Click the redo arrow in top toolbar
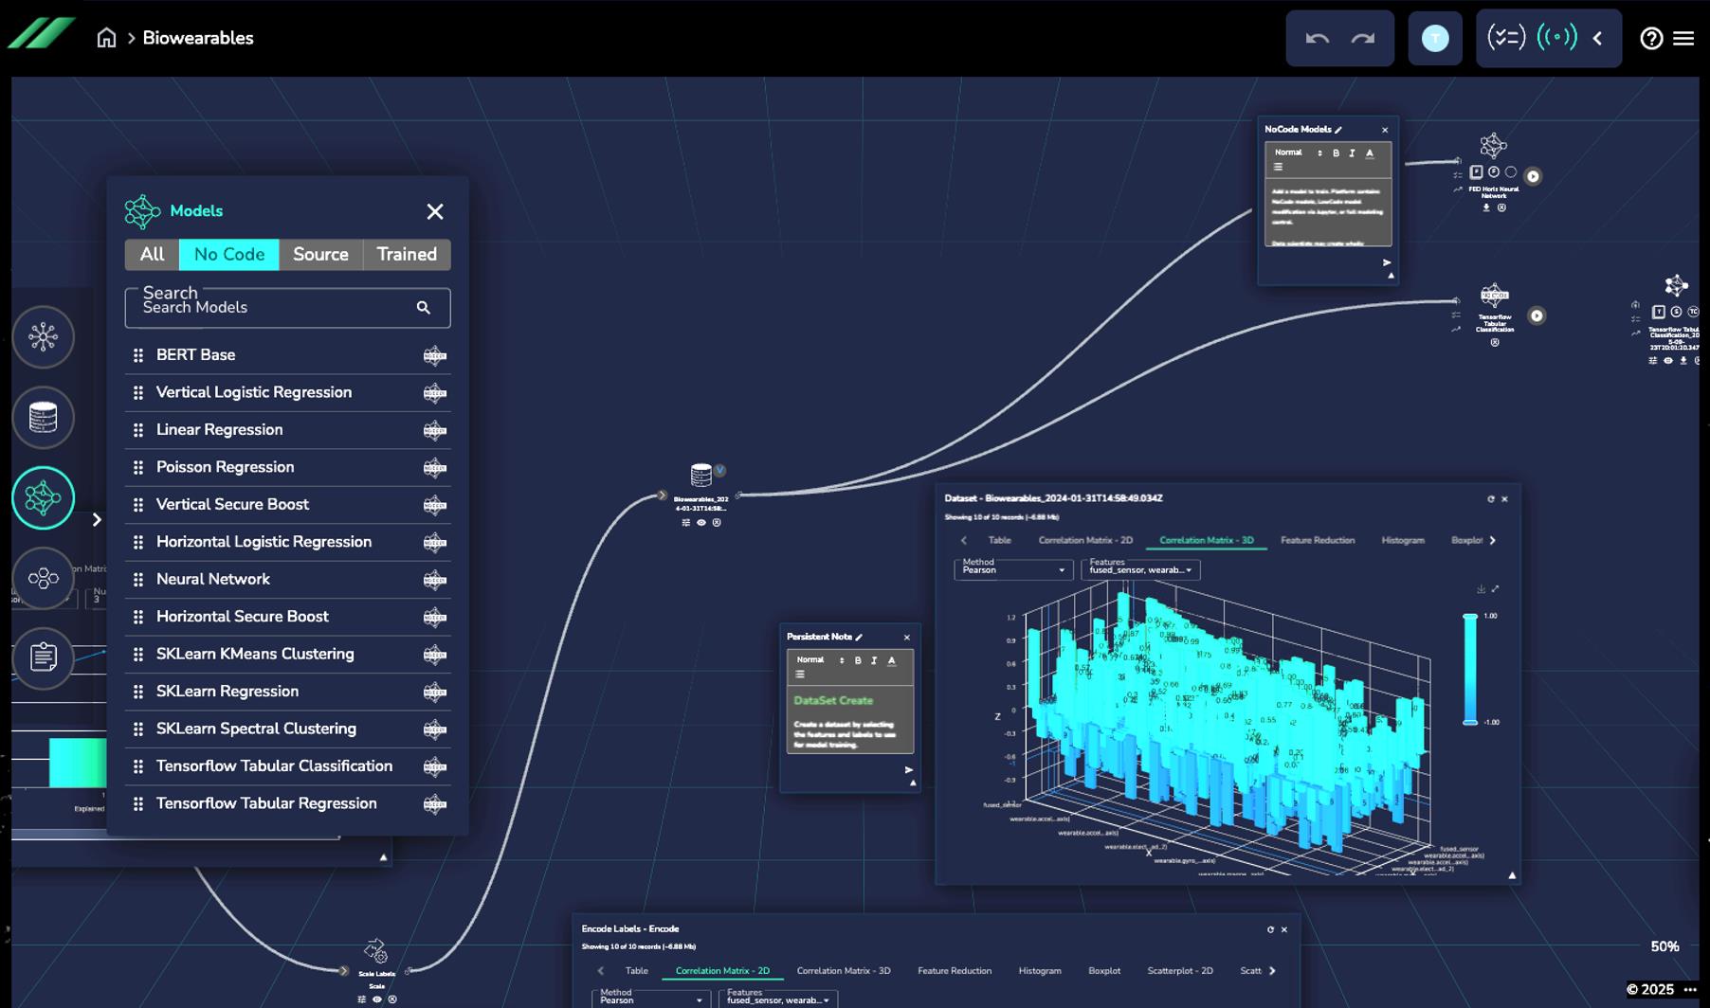 pyautogui.click(x=1363, y=38)
